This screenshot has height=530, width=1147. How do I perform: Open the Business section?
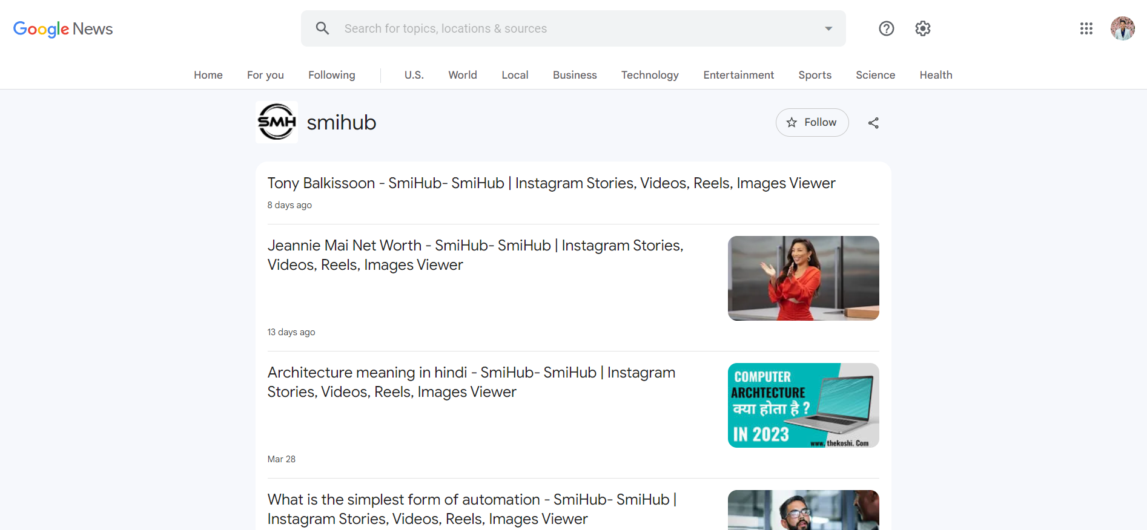(575, 75)
